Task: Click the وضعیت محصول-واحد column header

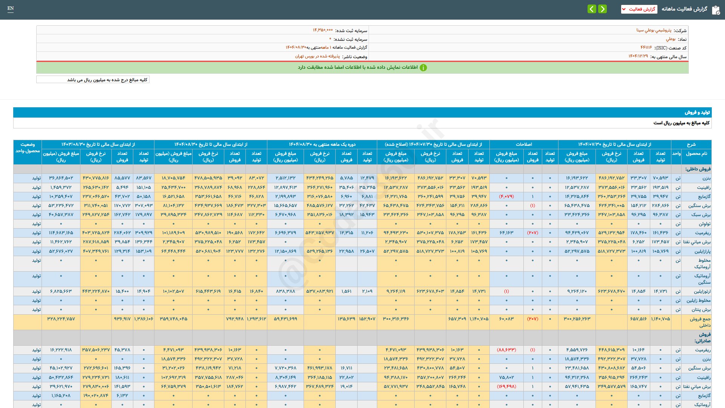Action: click(28, 148)
